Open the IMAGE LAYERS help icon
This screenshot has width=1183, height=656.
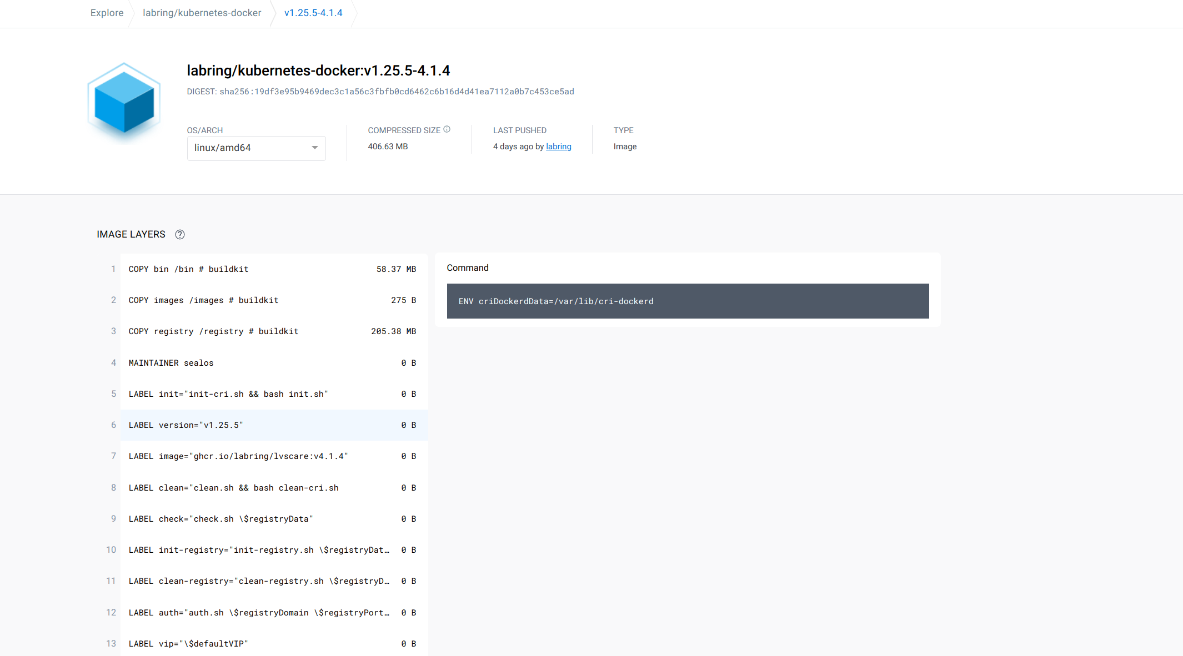179,234
